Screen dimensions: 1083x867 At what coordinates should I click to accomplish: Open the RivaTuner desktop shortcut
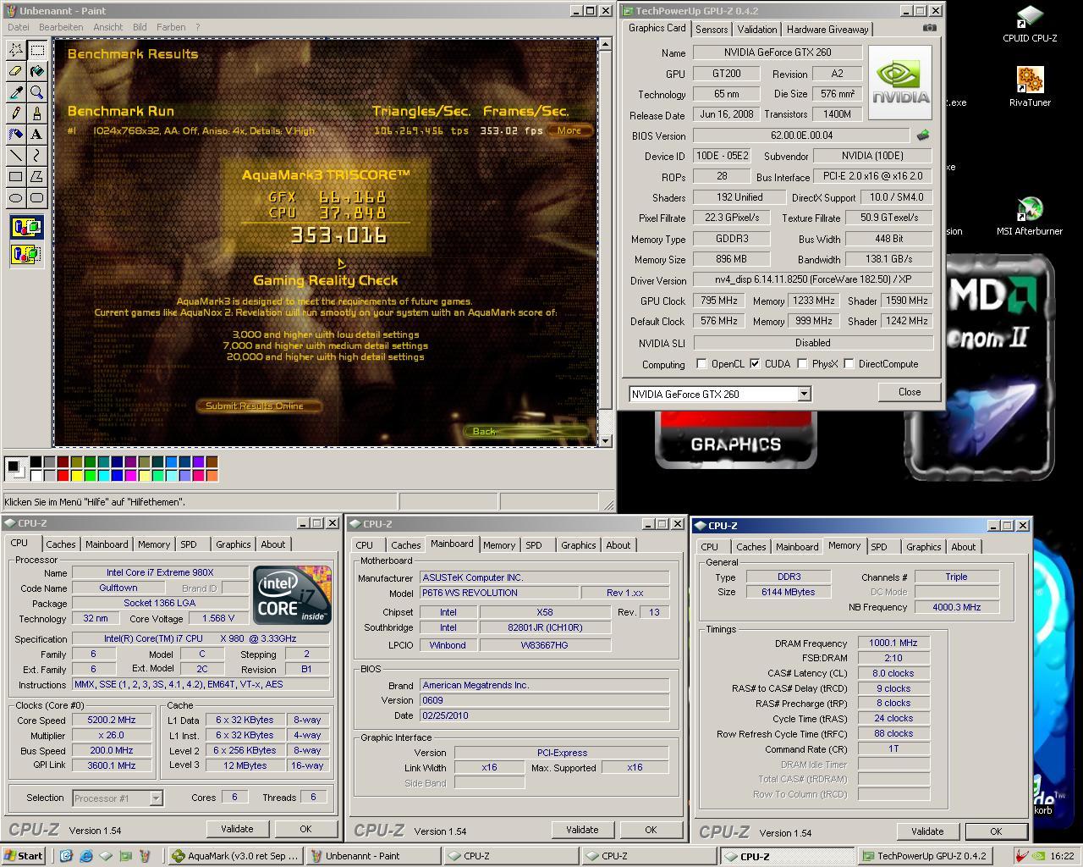coord(1030,87)
